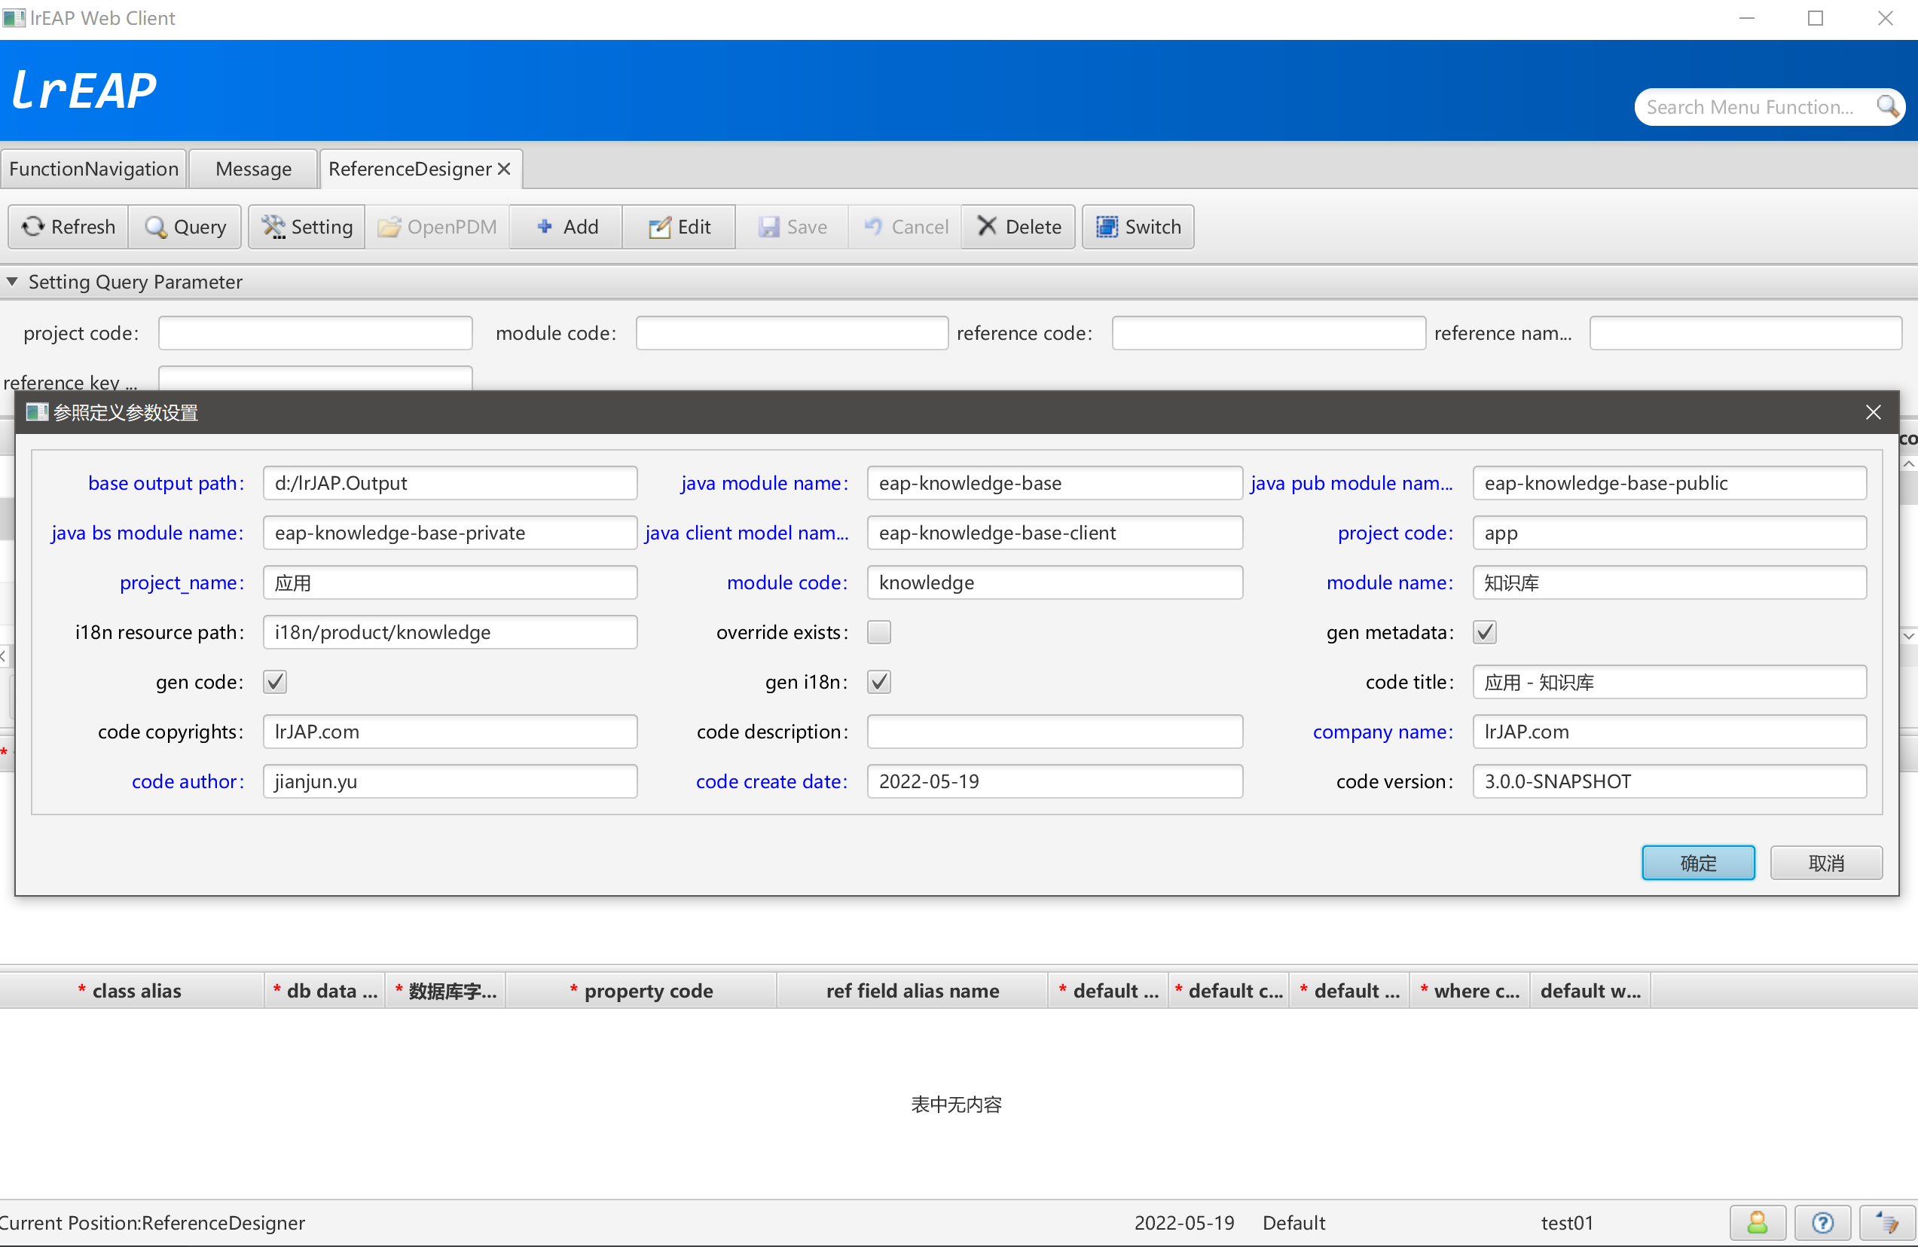Click the Edit toolbar button
1918x1247 pixels.
[x=680, y=228]
